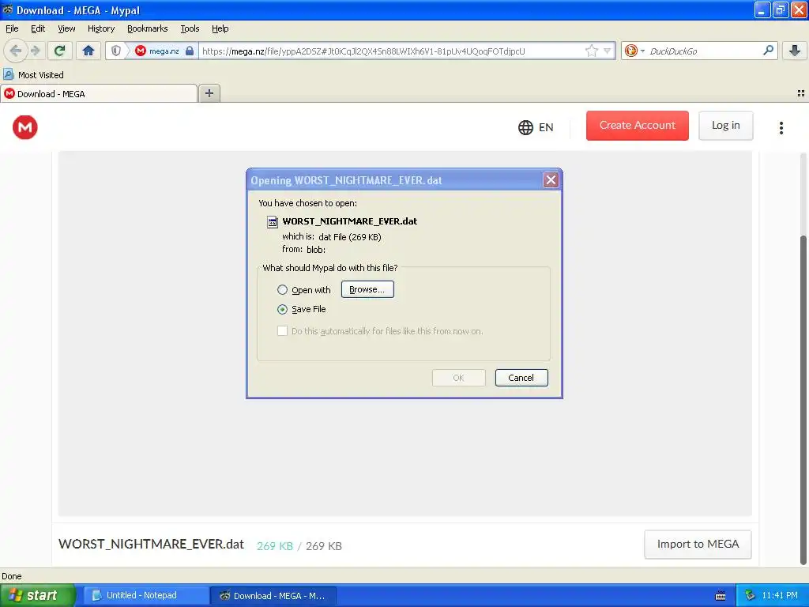The height and width of the screenshot is (607, 809).
Task: Click the DuckDuckGo search input field
Action: click(703, 51)
